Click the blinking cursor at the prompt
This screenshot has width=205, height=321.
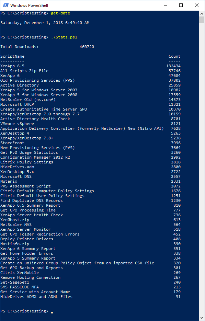click(x=52, y=313)
